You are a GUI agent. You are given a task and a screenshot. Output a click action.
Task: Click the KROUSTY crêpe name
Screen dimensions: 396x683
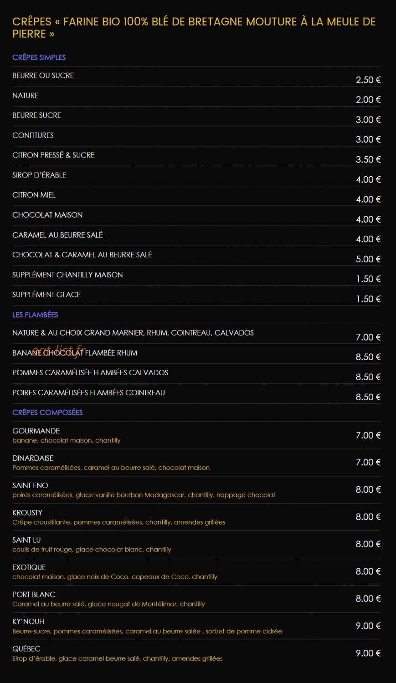[x=27, y=513]
